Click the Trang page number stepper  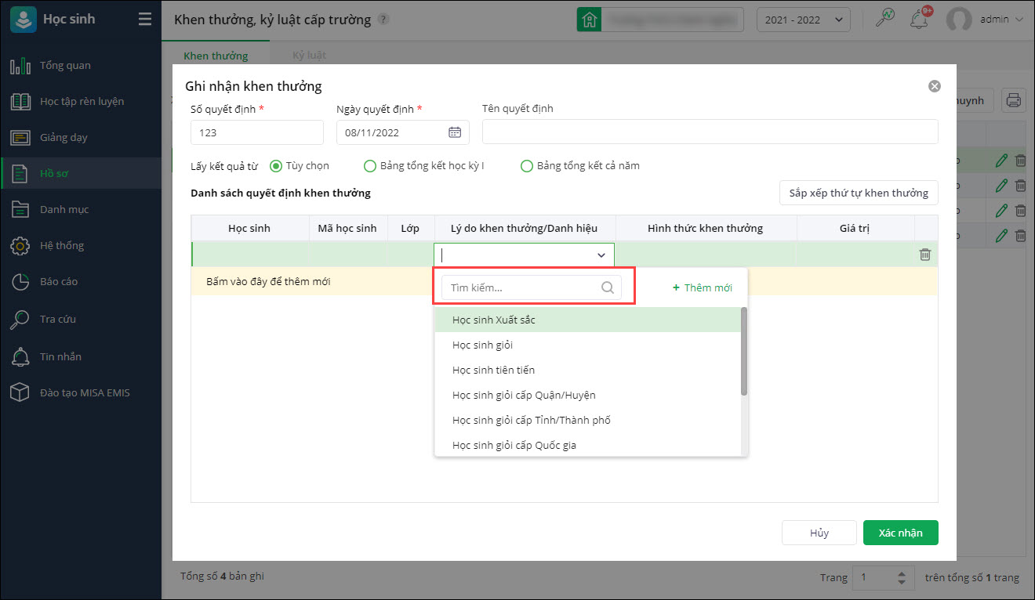tap(901, 578)
